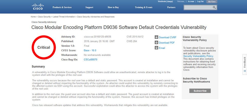
Task: Click the Cisco logo
Action: (38, 7)
